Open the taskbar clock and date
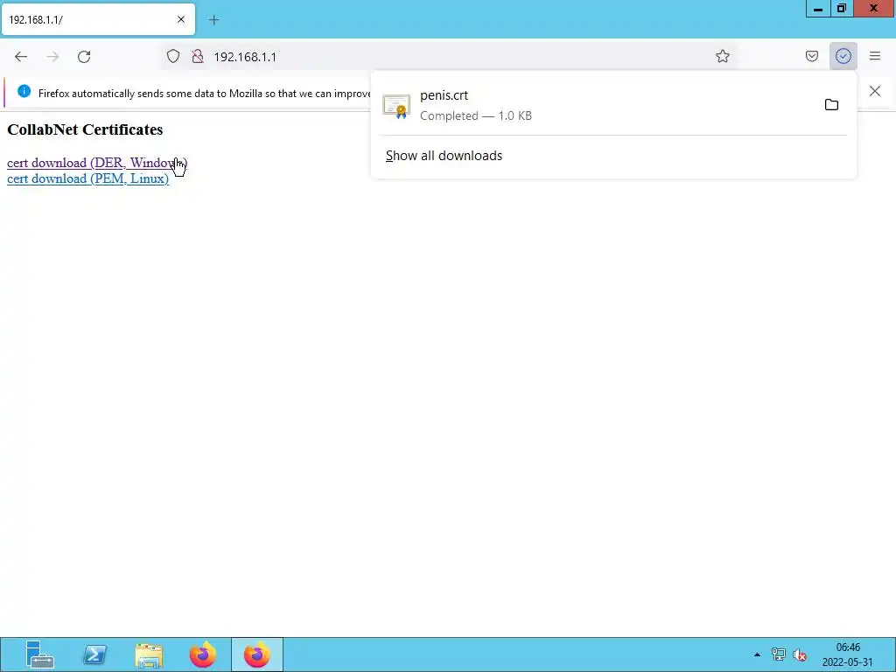Viewport: 896px width, 672px height. click(848, 654)
